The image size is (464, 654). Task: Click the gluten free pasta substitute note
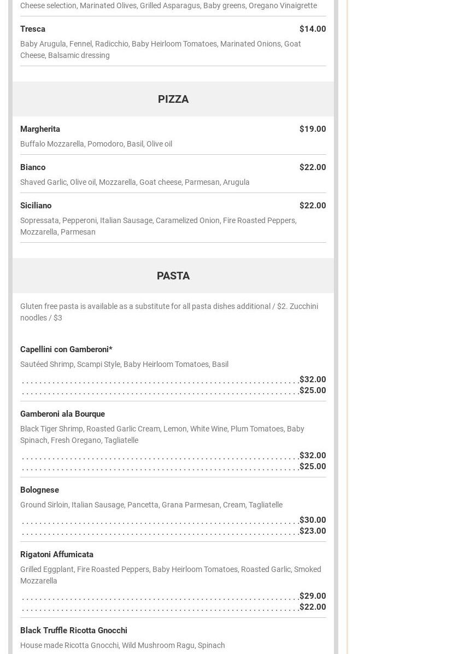pos(169,312)
